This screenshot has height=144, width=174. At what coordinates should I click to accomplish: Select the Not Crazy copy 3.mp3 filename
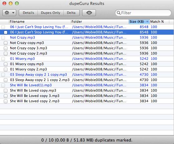point(28,48)
